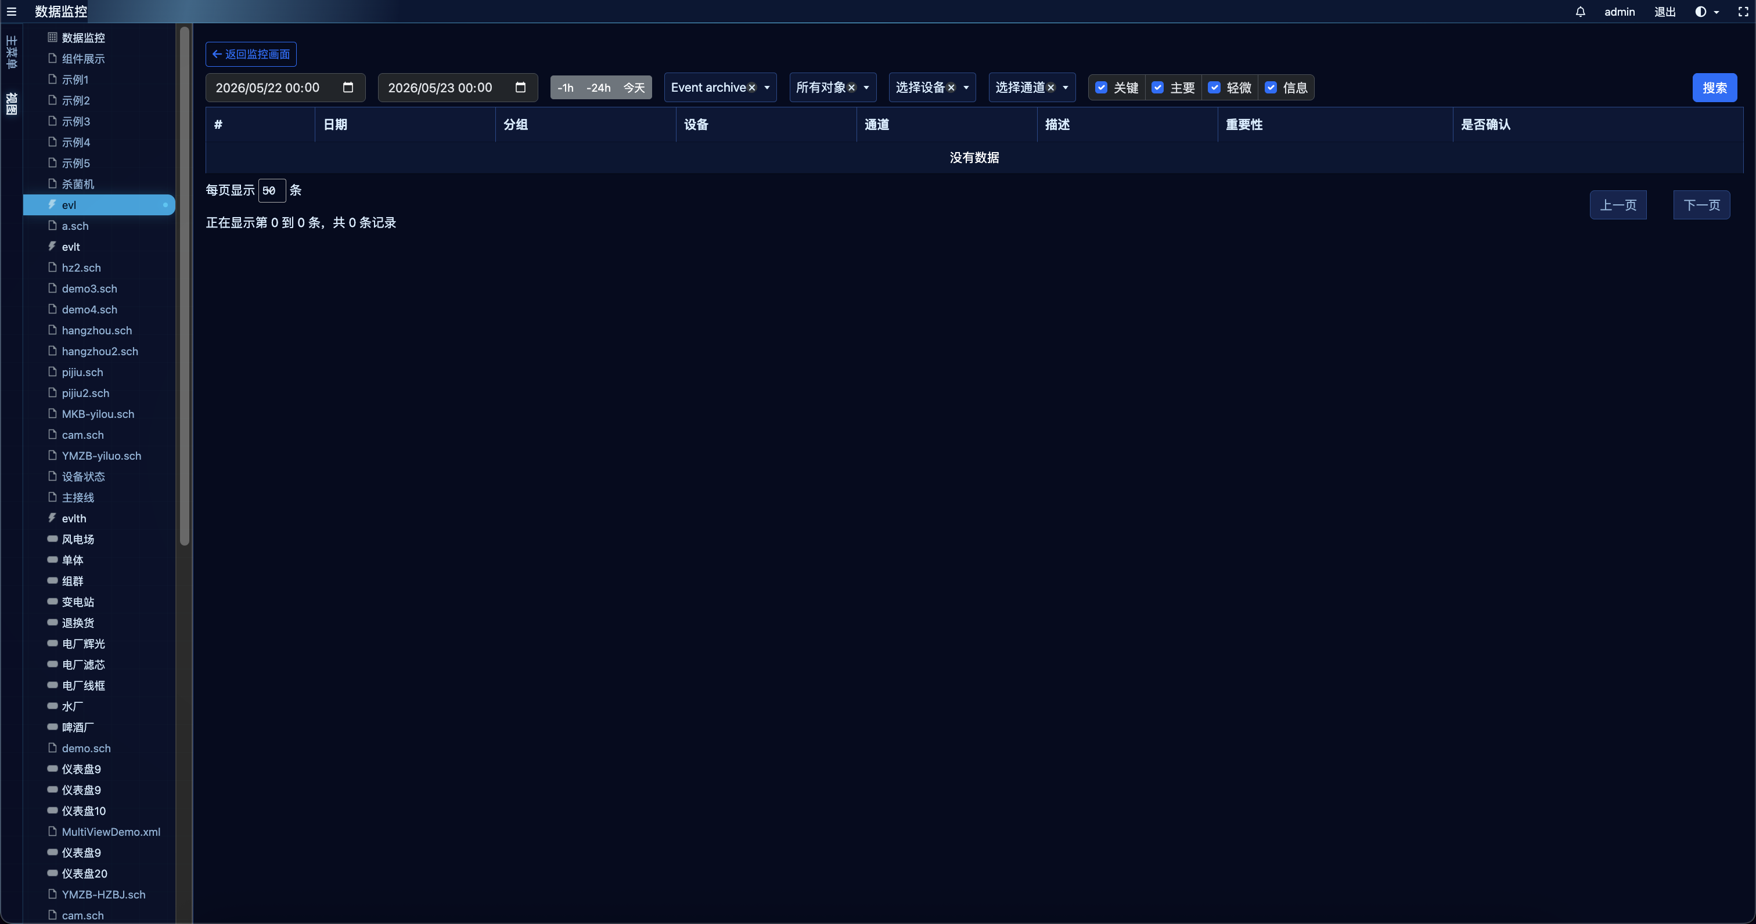Open the end date calendar picker
Viewport: 1756px width, 924px height.
click(520, 87)
